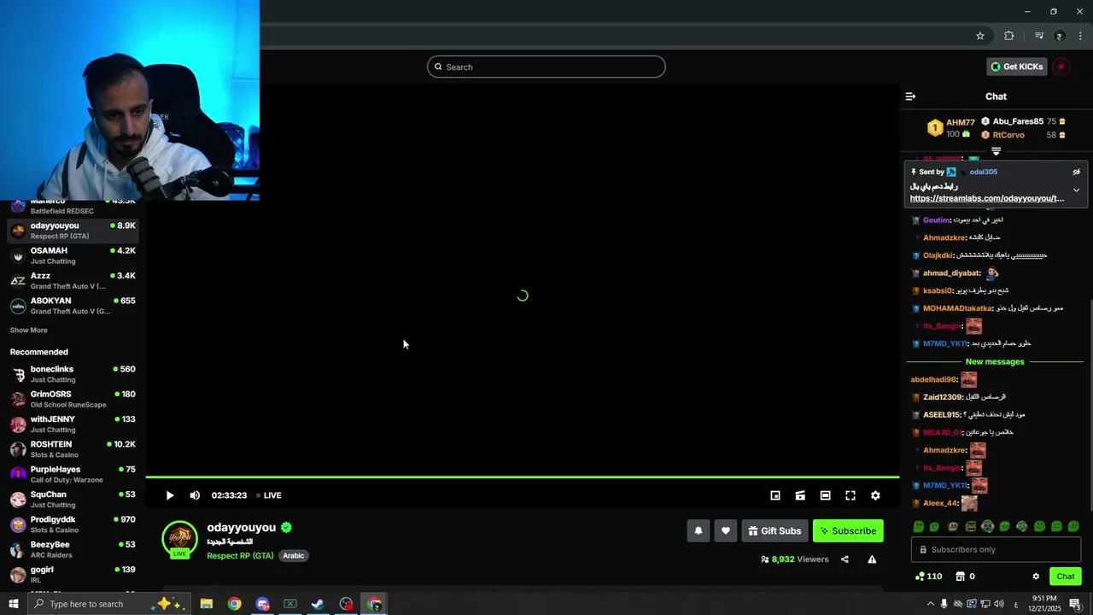This screenshot has width=1093, height=615.
Task: Insert the last green emote in row
Action: point(1073,526)
